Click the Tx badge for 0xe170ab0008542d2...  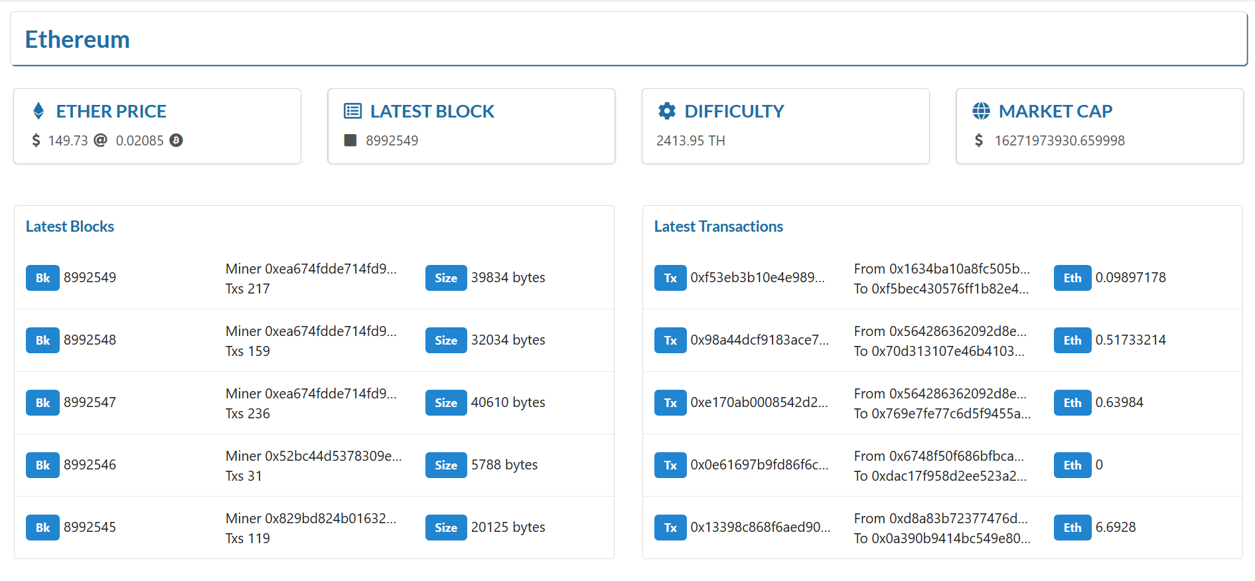point(670,402)
